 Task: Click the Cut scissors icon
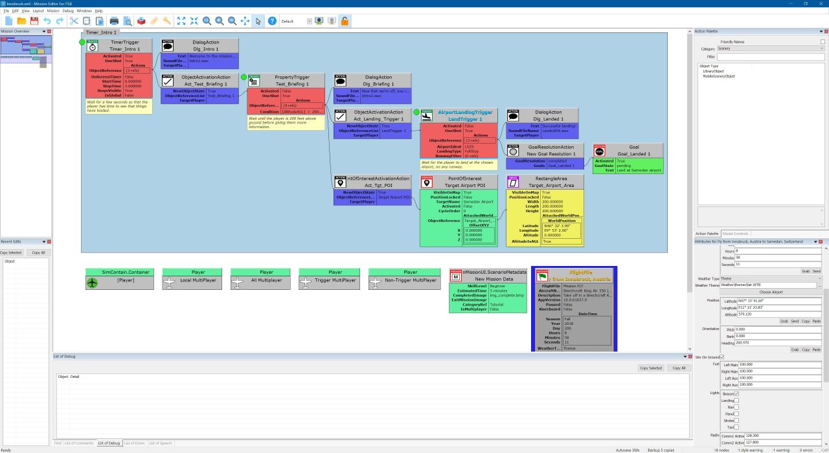tap(74, 21)
